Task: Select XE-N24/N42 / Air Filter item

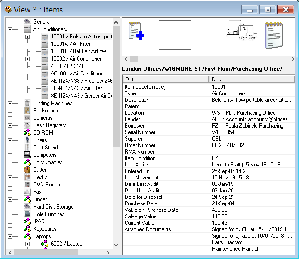Action: [76, 88]
